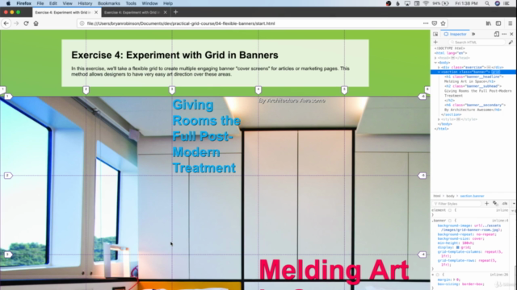Open the Apple menu
The image size is (517, 290).
(8, 3)
